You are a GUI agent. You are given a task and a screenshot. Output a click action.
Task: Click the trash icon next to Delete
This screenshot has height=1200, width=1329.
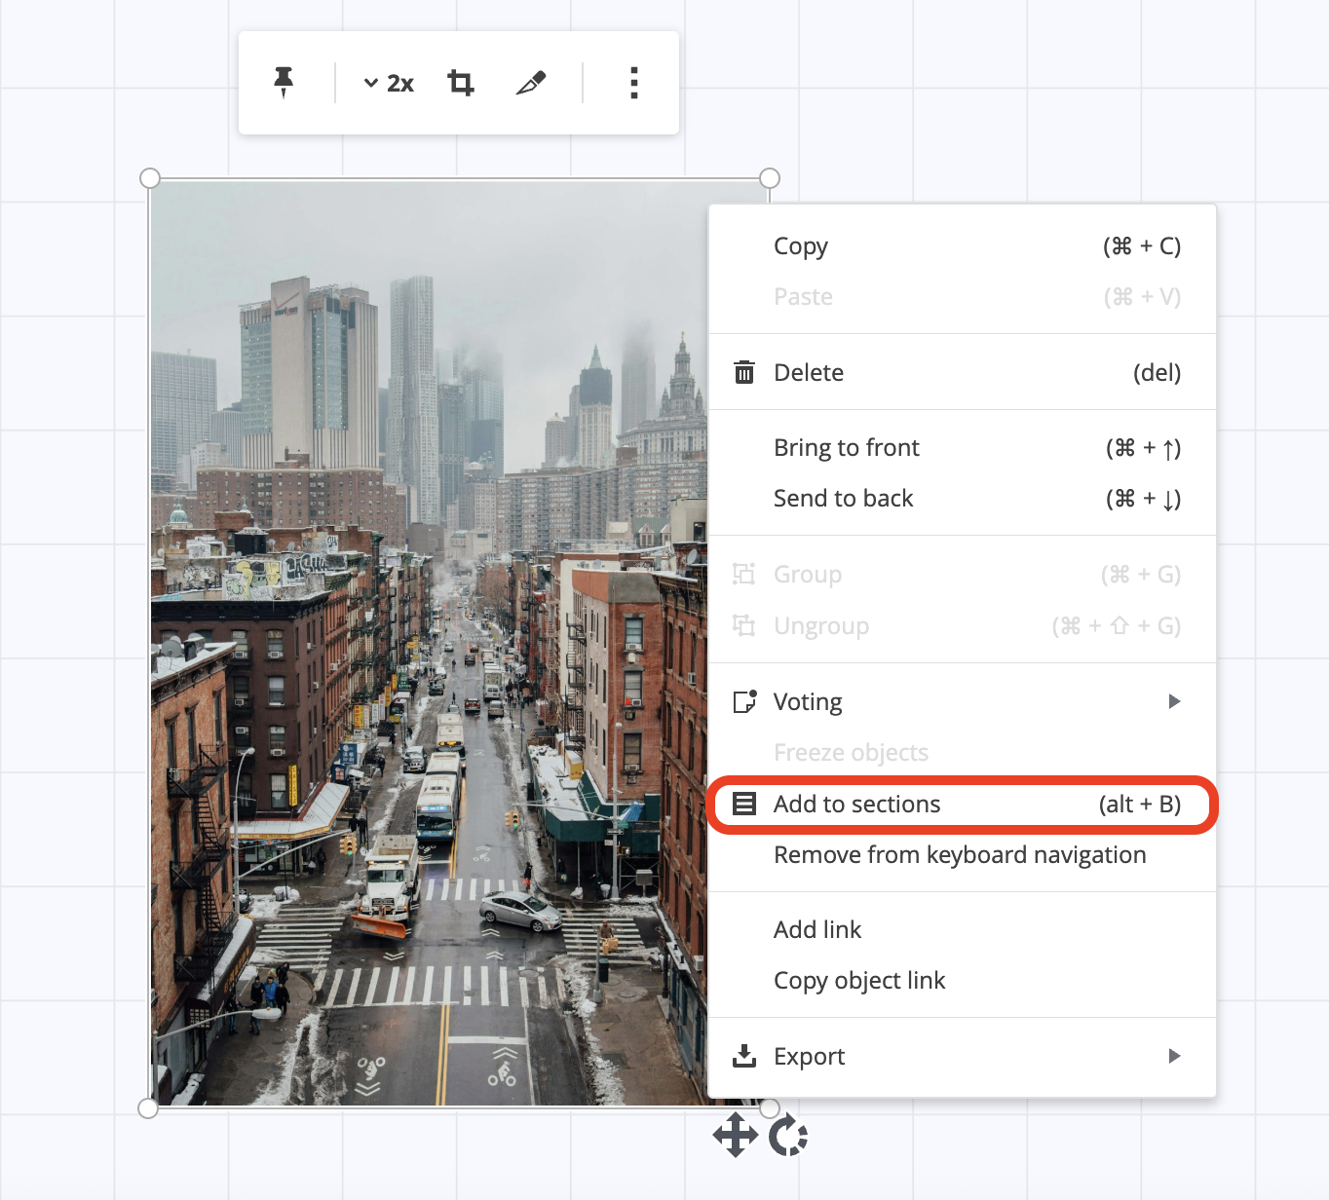pyautogui.click(x=744, y=371)
